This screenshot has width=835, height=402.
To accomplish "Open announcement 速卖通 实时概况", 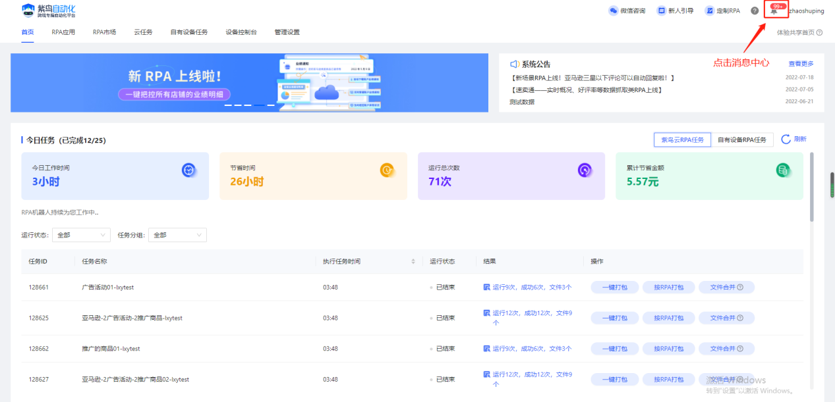I will click(585, 89).
